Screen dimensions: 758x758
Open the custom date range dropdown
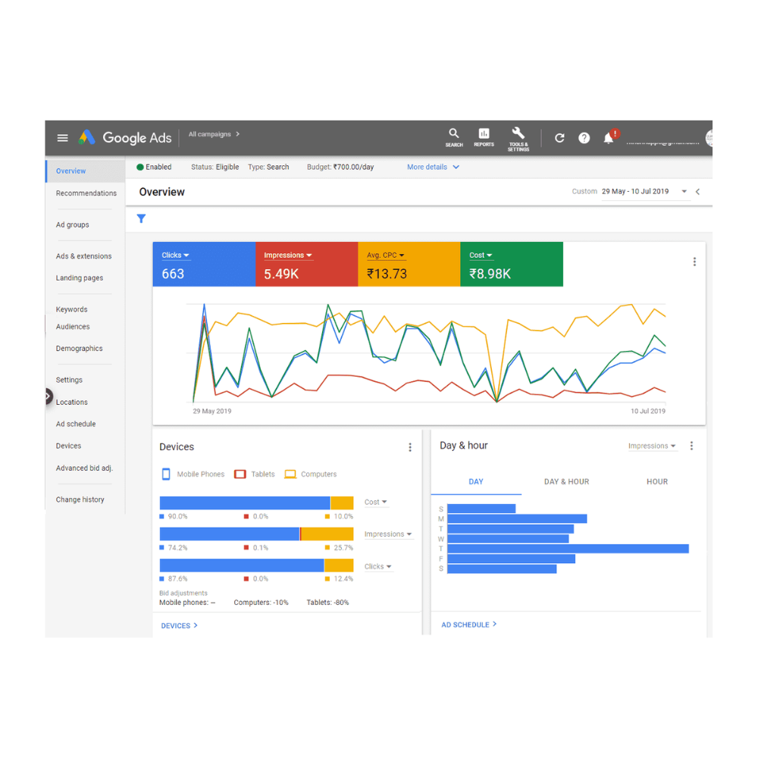[684, 192]
